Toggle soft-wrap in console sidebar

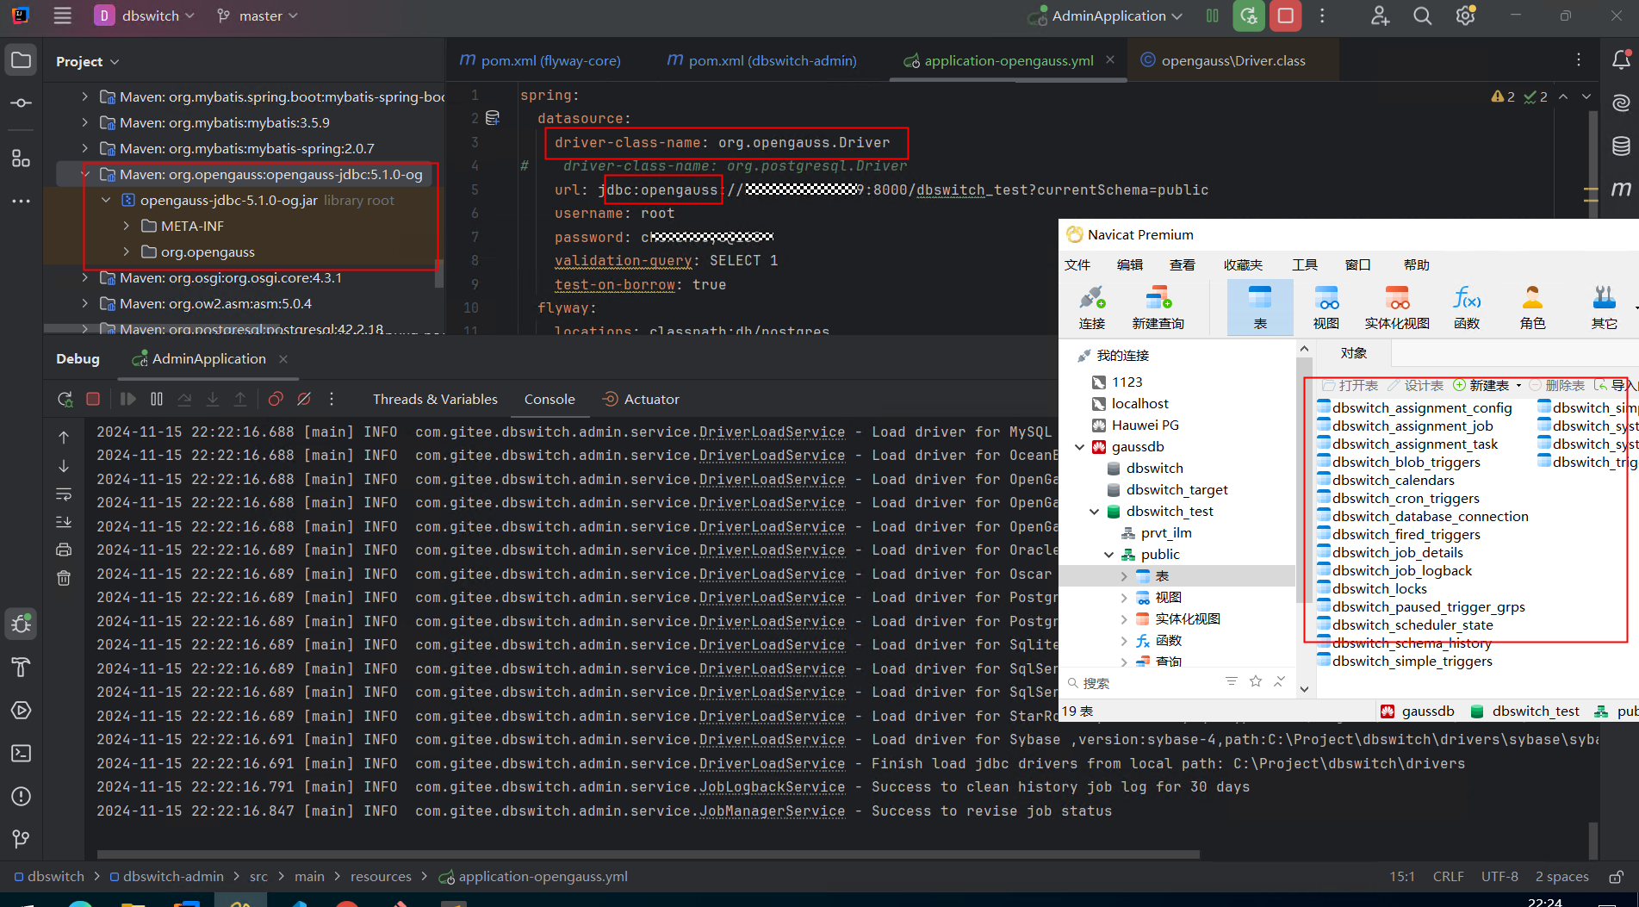[x=64, y=494]
